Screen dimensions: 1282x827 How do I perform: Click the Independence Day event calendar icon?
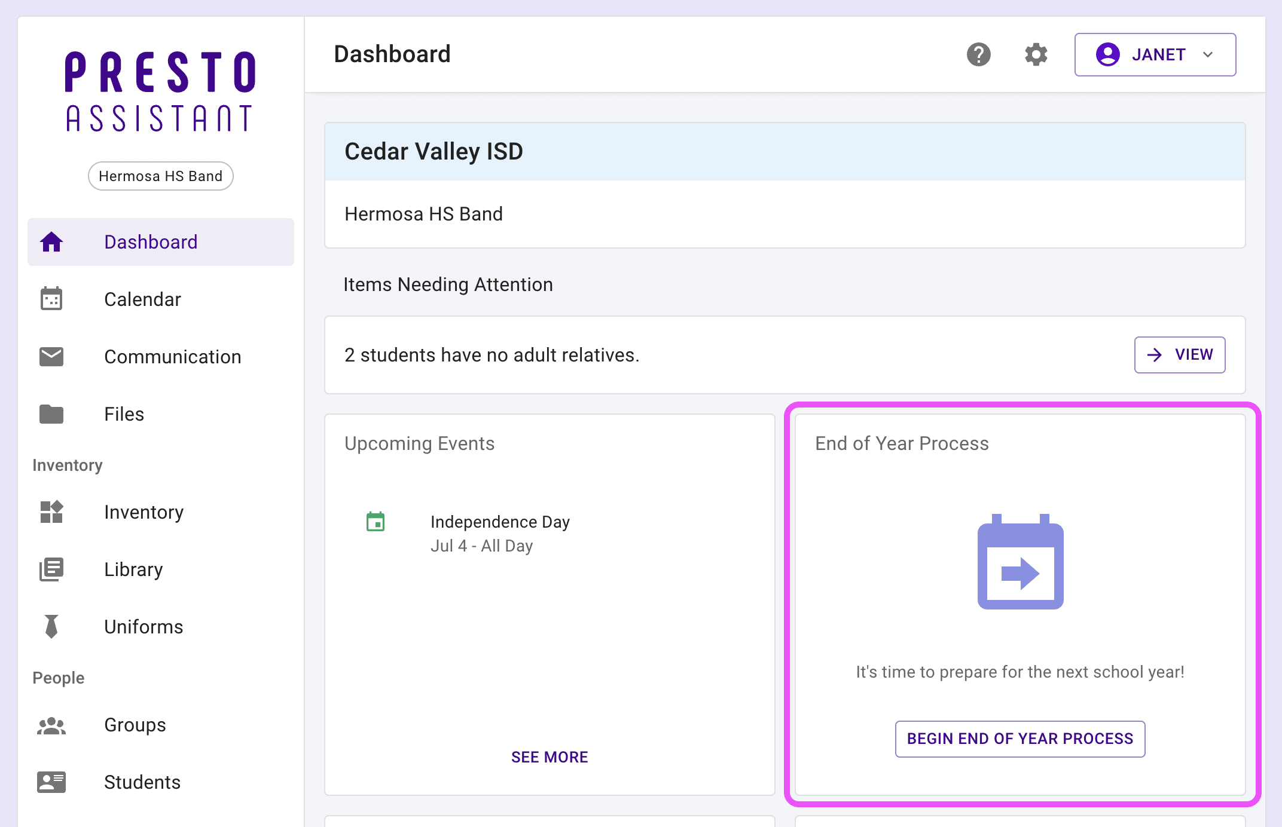(376, 522)
